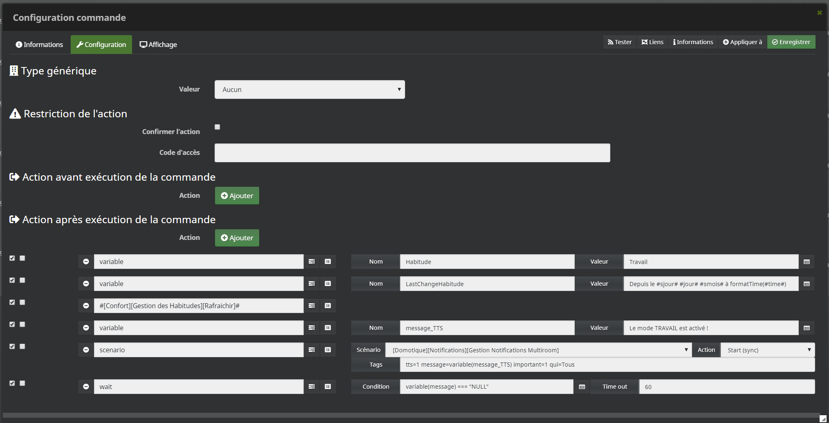
Task: Open keyword picker for wait row
Action: (x=311, y=387)
